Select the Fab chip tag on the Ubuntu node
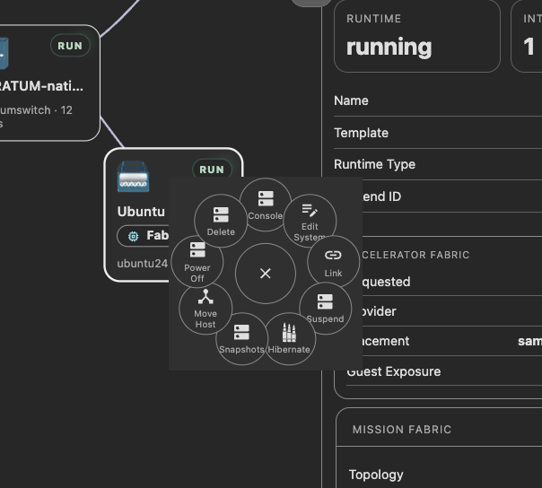This screenshot has height=488, width=542. pyautogui.click(x=144, y=236)
